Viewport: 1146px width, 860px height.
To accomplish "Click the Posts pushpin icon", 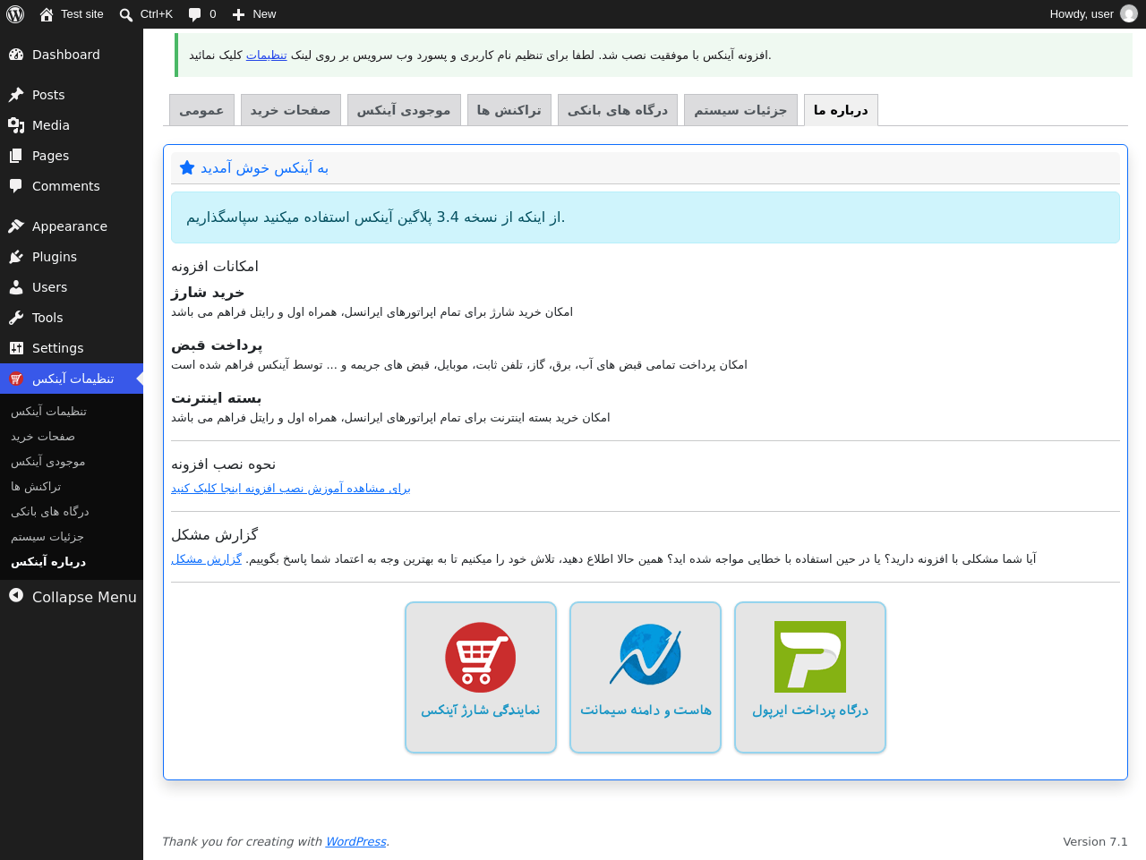I will tap(16, 95).
